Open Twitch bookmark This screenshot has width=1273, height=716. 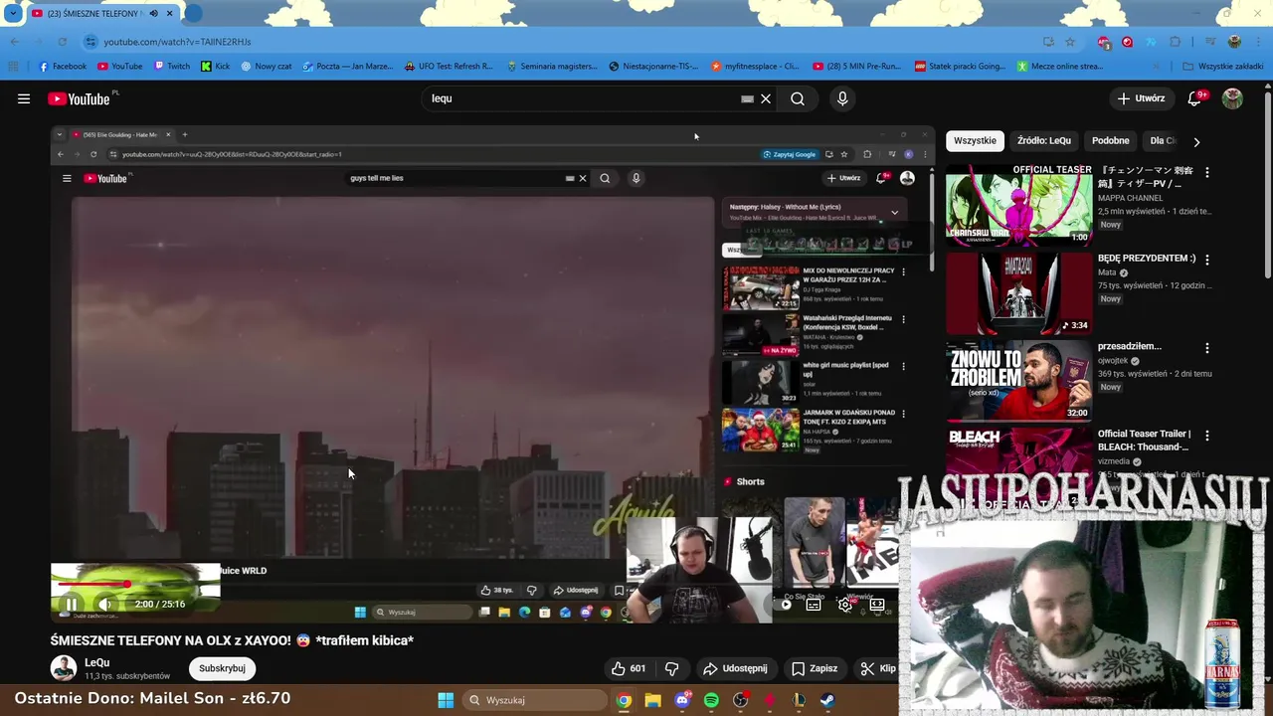[172, 67]
